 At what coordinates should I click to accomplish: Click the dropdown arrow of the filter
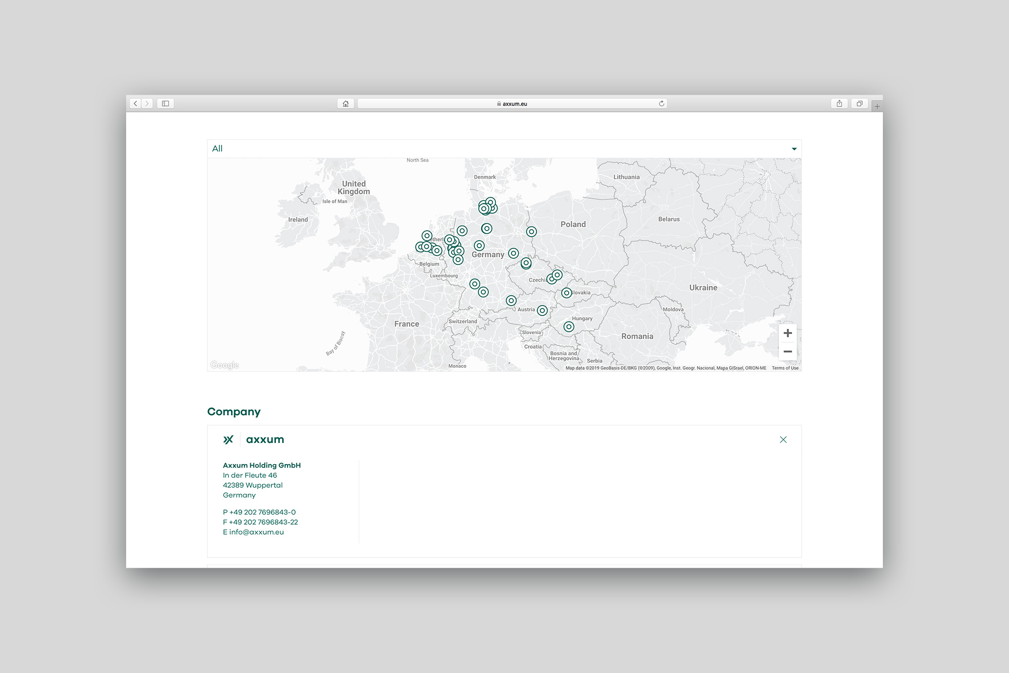pyautogui.click(x=794, y=149)
